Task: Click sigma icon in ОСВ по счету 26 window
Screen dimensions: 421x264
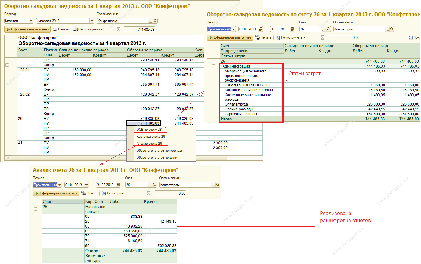Action: (x=322, y=37)
